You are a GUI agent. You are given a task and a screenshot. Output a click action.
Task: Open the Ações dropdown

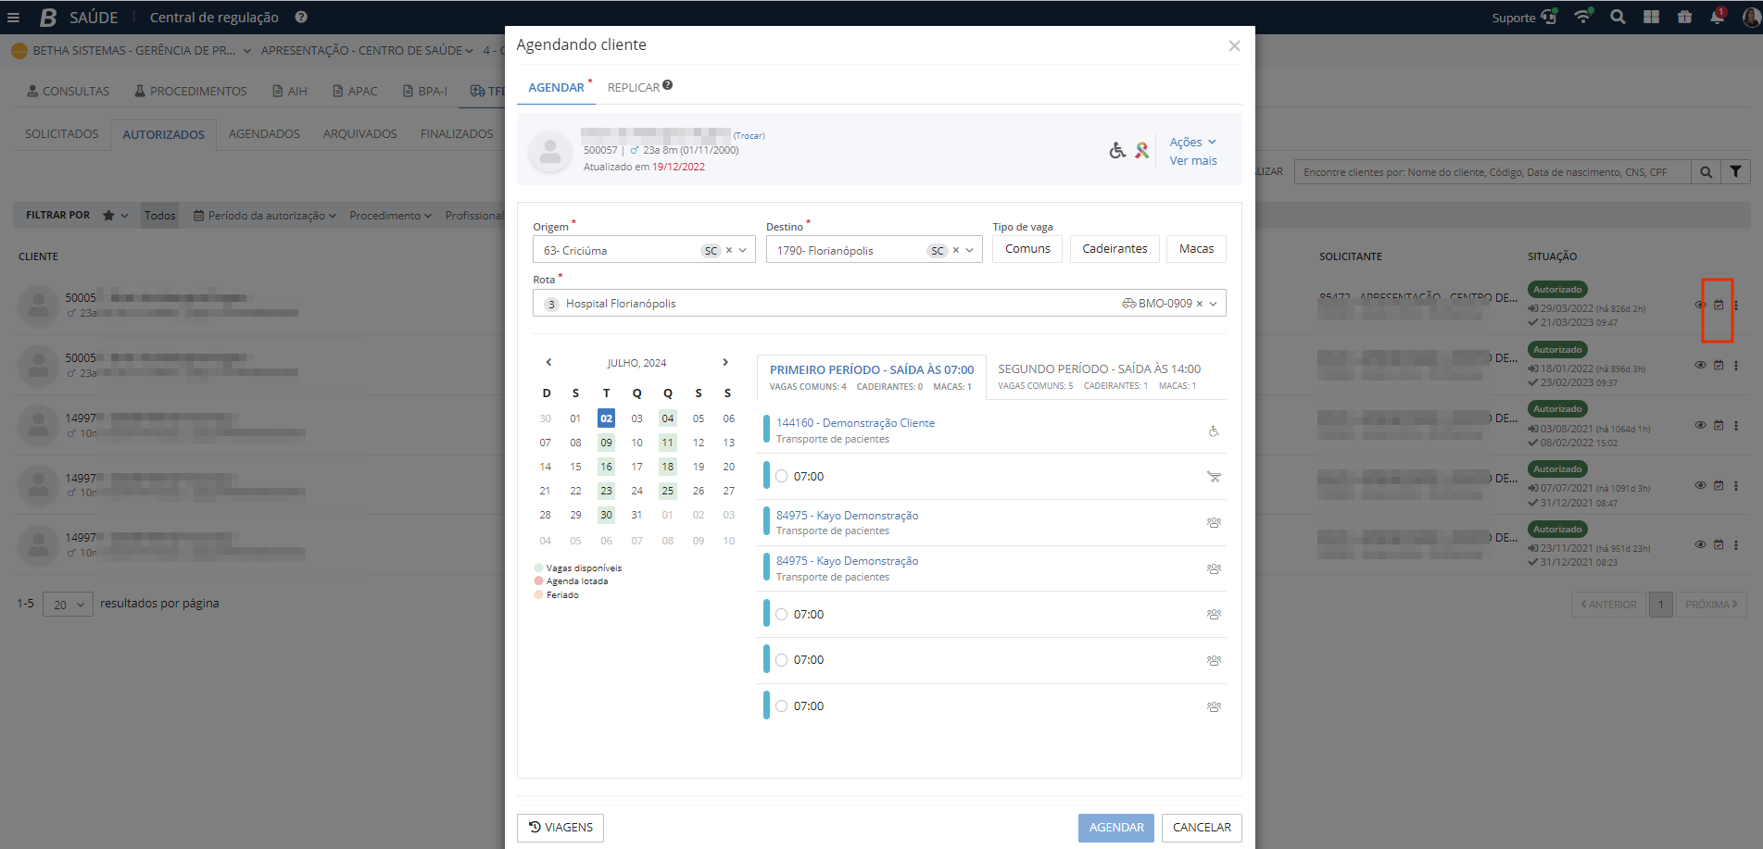click(x=1192, y=142)
